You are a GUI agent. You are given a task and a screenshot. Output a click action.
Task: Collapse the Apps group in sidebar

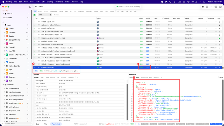[3, 25]
